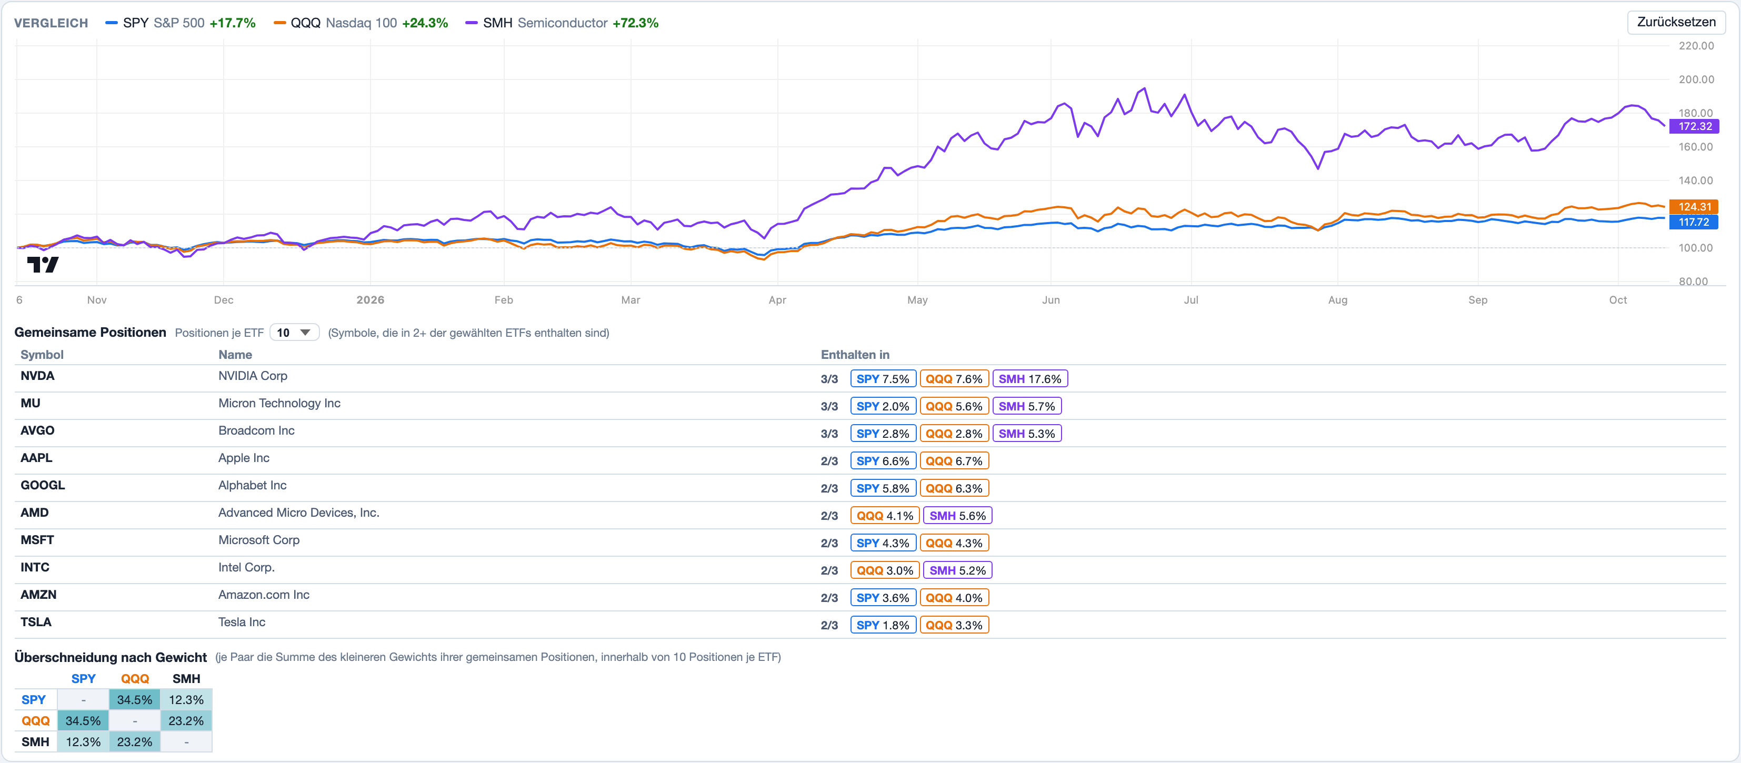1741x763 pixels.
Task: Click the Zurücksetzen reset button
Action: pyautogui.click(x=1675, y=22)
